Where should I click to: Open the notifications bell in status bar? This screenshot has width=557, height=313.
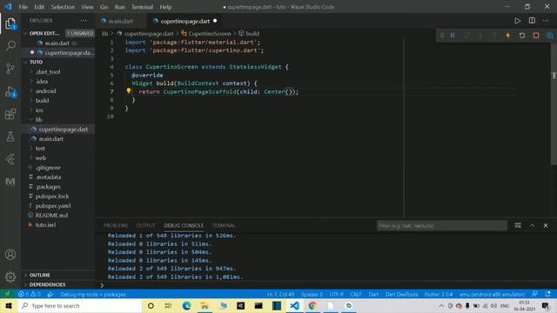point(547,294)
